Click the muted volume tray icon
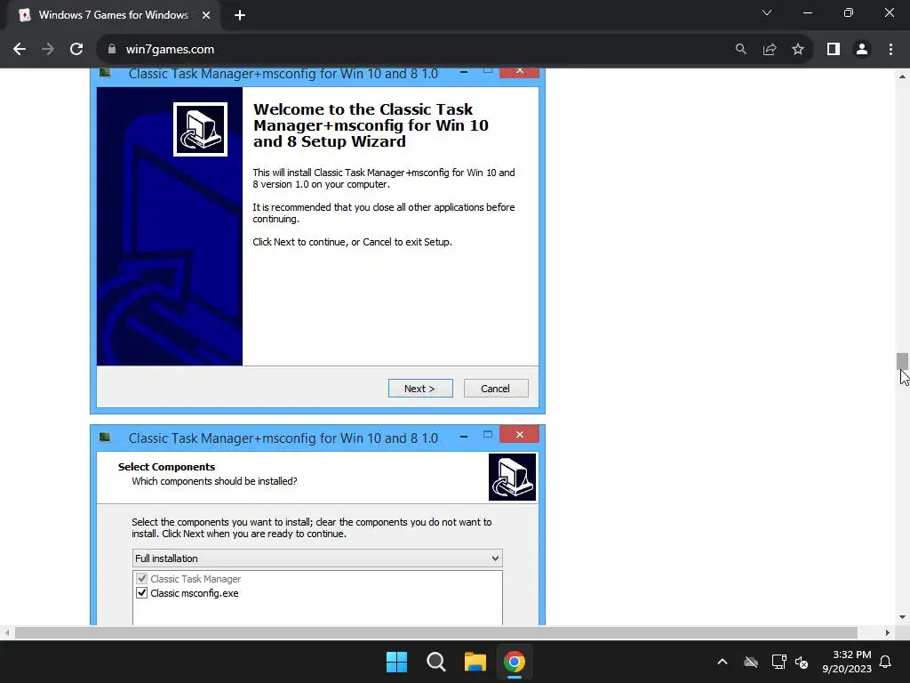Screen dimensions: 910x683 (802, 662)
